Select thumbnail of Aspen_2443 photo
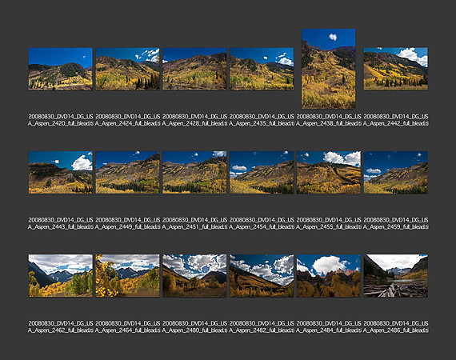 click(61, 173)
